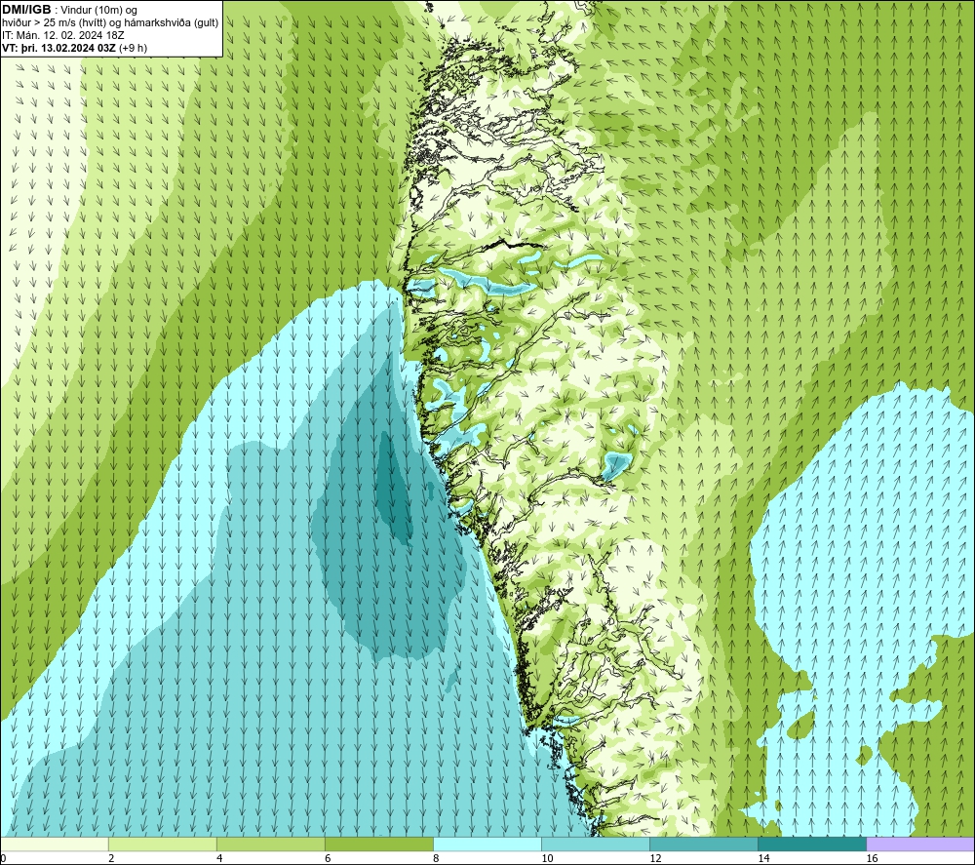Click the pale yellow 0–2 m/s legend swatch
This screenshot has height=865, width=975.
pos(55,844)
